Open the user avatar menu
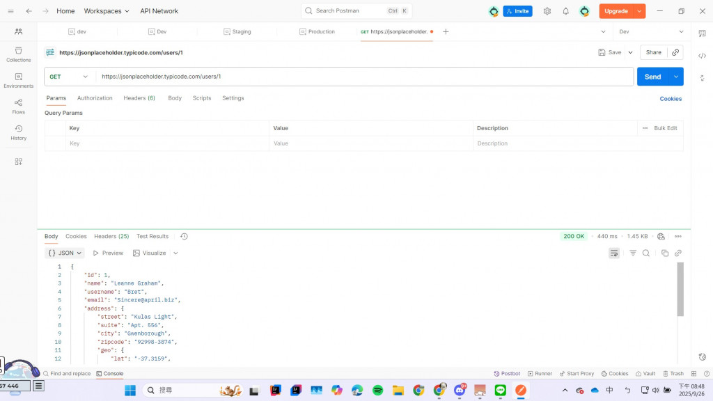This screenshot has height=401, width=713. (584, 11)
